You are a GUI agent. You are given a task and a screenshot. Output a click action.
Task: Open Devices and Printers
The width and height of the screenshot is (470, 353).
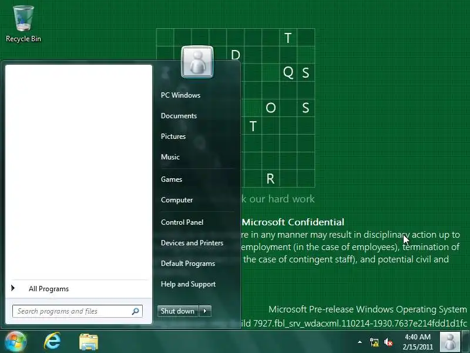192,243
